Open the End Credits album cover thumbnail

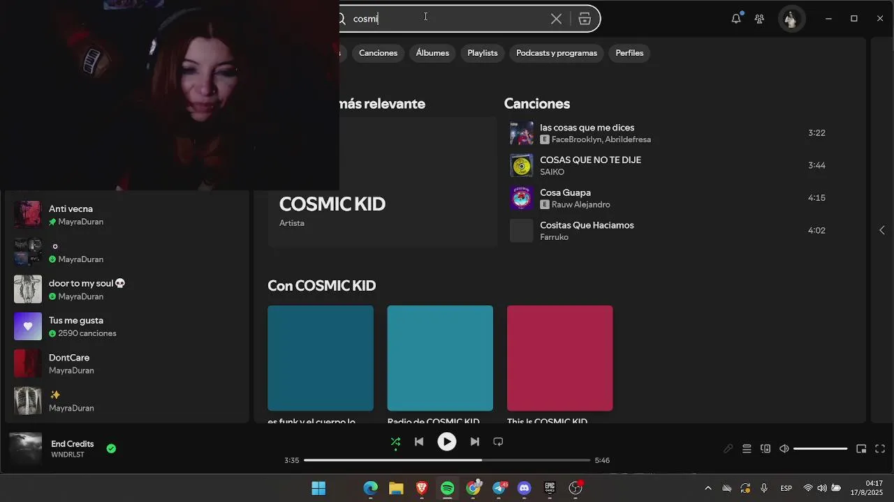tap(26, 449)
